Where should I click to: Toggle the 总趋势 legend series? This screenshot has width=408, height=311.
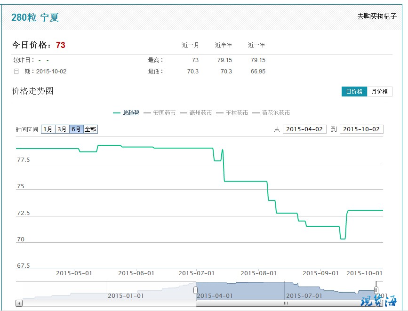point(127,113)
